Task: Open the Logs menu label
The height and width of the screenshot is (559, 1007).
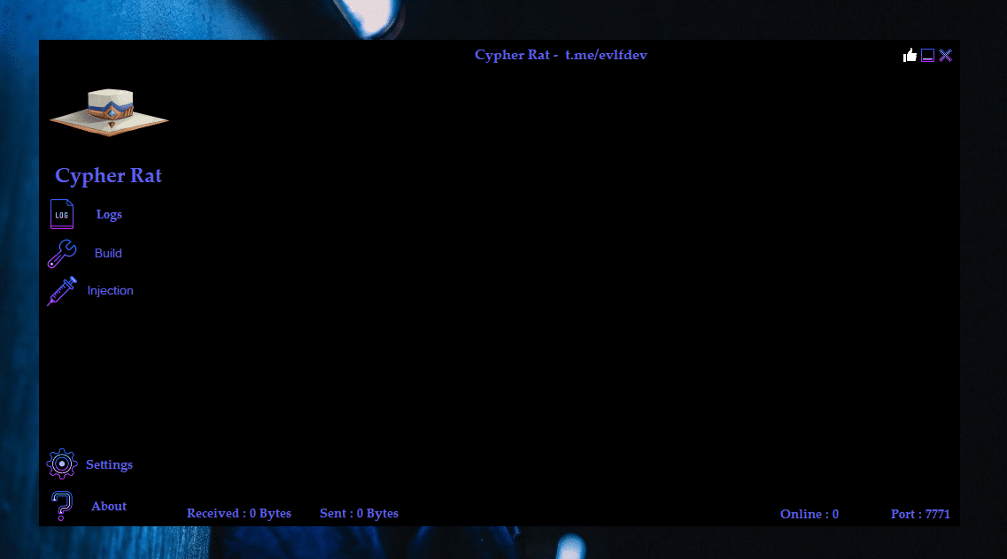Action: point(109,215)
